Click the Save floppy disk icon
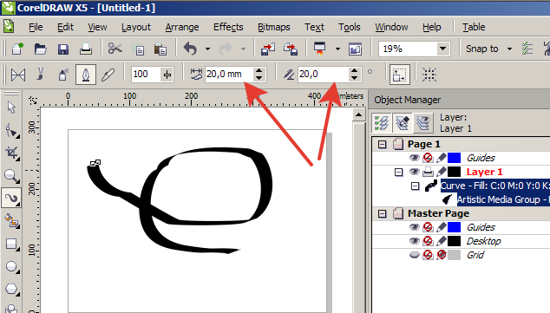Screen dimensions: 550x313 click(x=63, y=49)
